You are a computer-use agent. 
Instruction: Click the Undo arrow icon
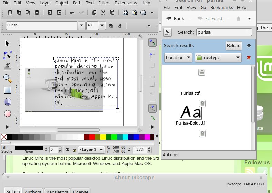point(72,13)
